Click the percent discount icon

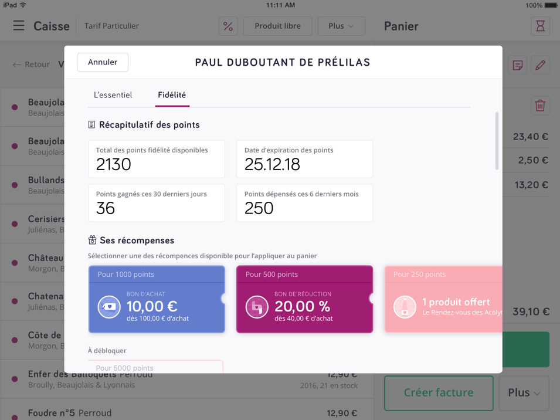(228, 26)
